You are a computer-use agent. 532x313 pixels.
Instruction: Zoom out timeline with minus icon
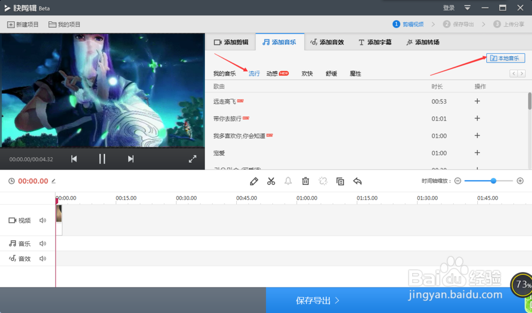pyautogui.click(x=458, y=181)
